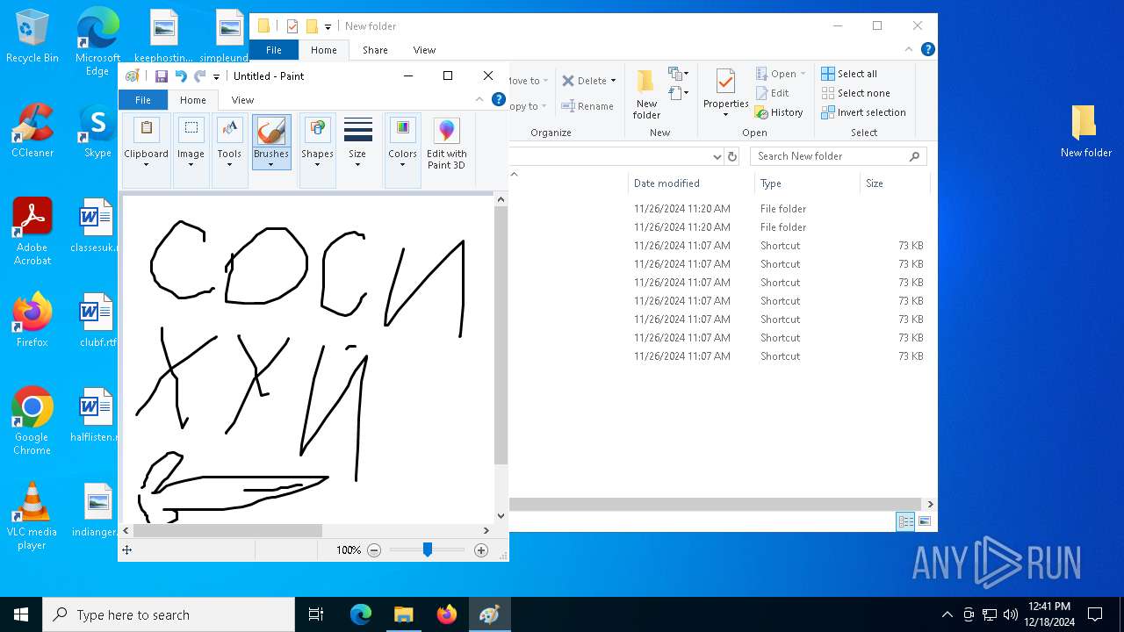1124x632 pixels.
Task: Click the Paint horizontal scrollbar thumb
Action: pyautogui.click(x=227, y=530)
